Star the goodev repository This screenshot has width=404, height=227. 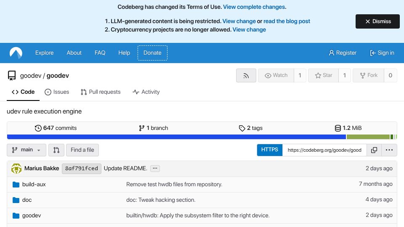tap(323, 75)
